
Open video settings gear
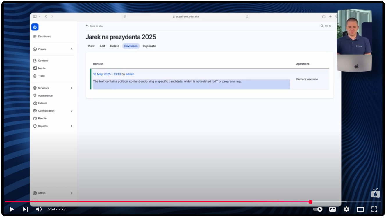tap(346, 209)
